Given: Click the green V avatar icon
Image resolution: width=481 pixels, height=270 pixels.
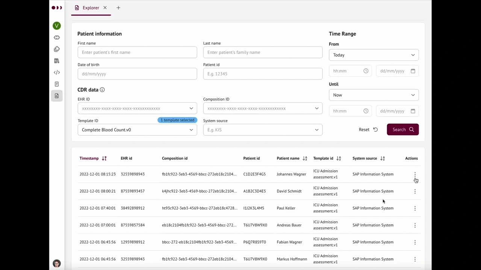Looking at the screenshot, I should 57,25.
